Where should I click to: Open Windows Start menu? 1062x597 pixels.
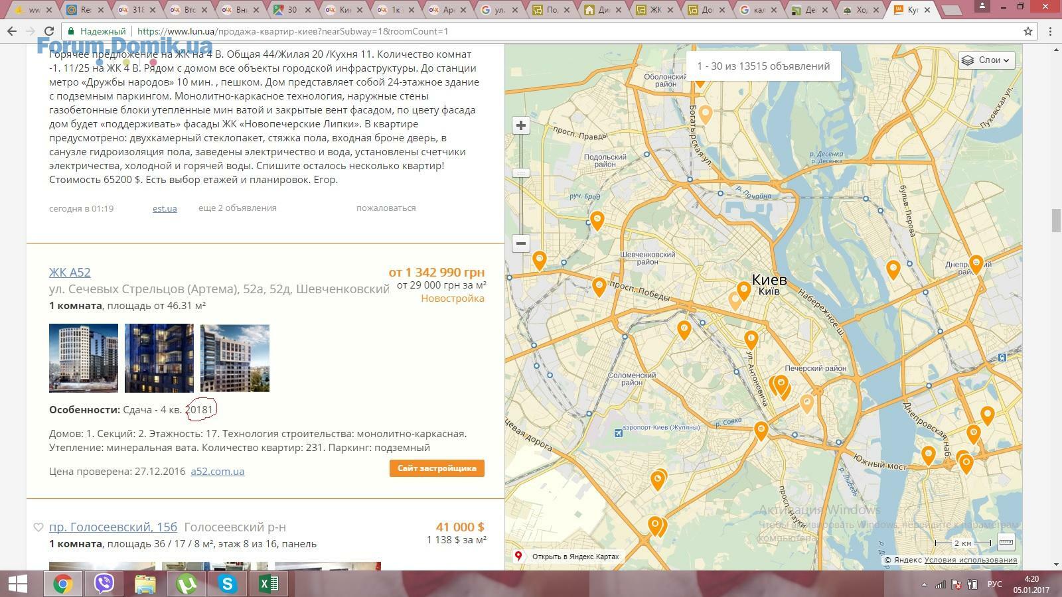coord(17,584)
